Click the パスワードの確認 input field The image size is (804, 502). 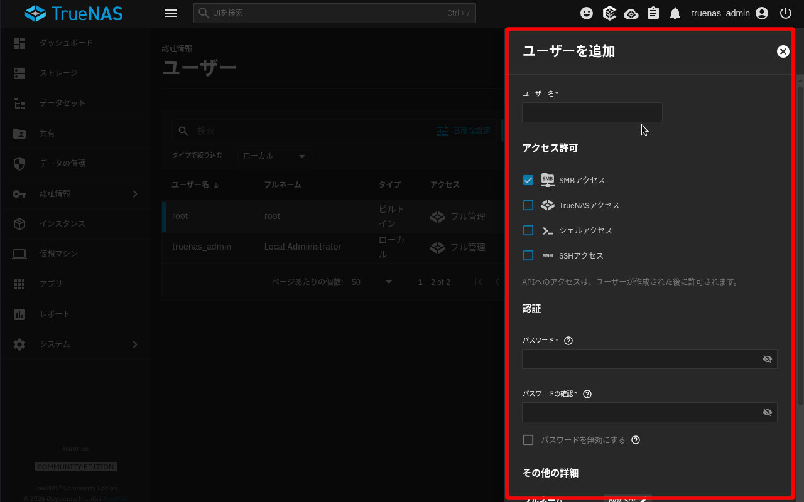click(649, 412)
